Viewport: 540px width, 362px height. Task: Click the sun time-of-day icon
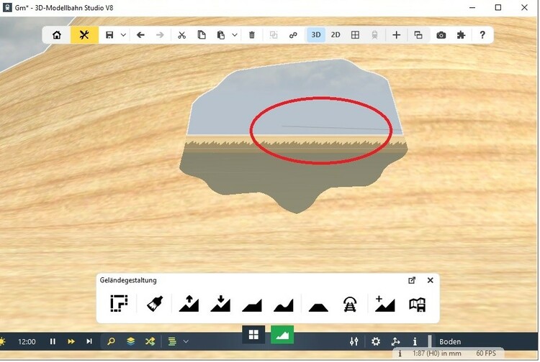pos(2,342)
